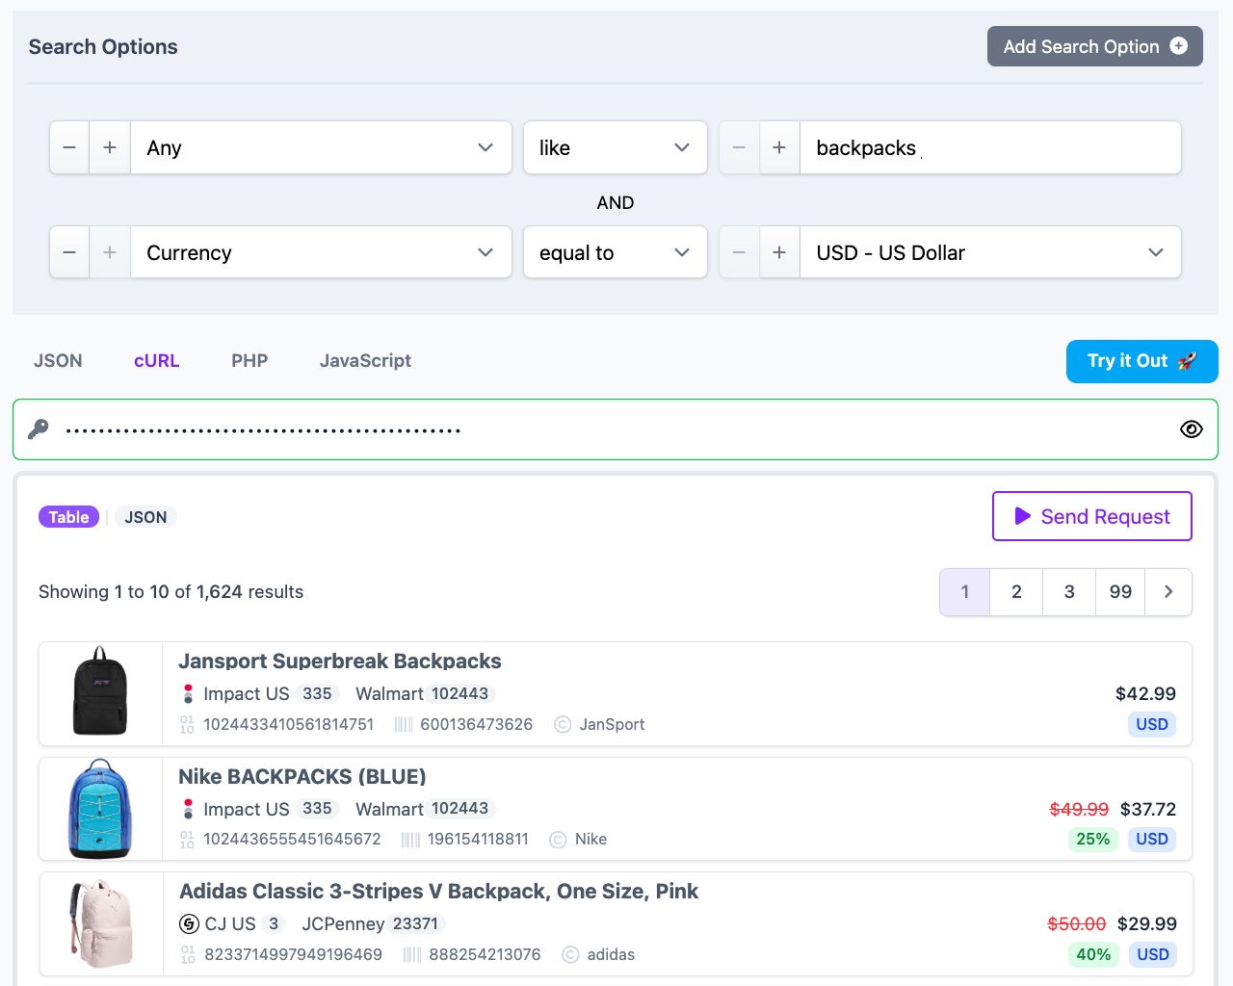Image resolution: width=1233 pixels, height=986 pixels.
Task: Click the $29.99 sale price
Action: (x=1147, y=924)
